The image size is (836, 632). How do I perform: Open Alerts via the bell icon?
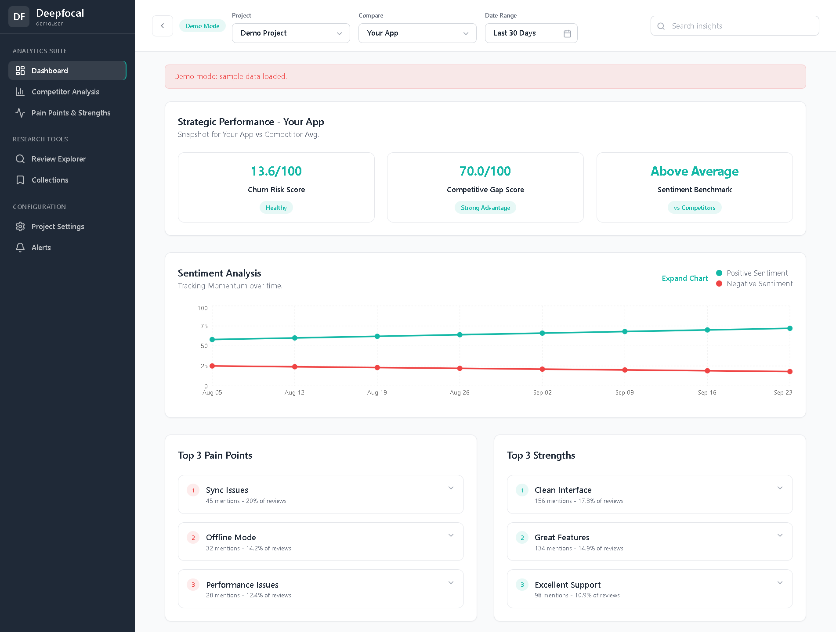[x=20, y=247]
